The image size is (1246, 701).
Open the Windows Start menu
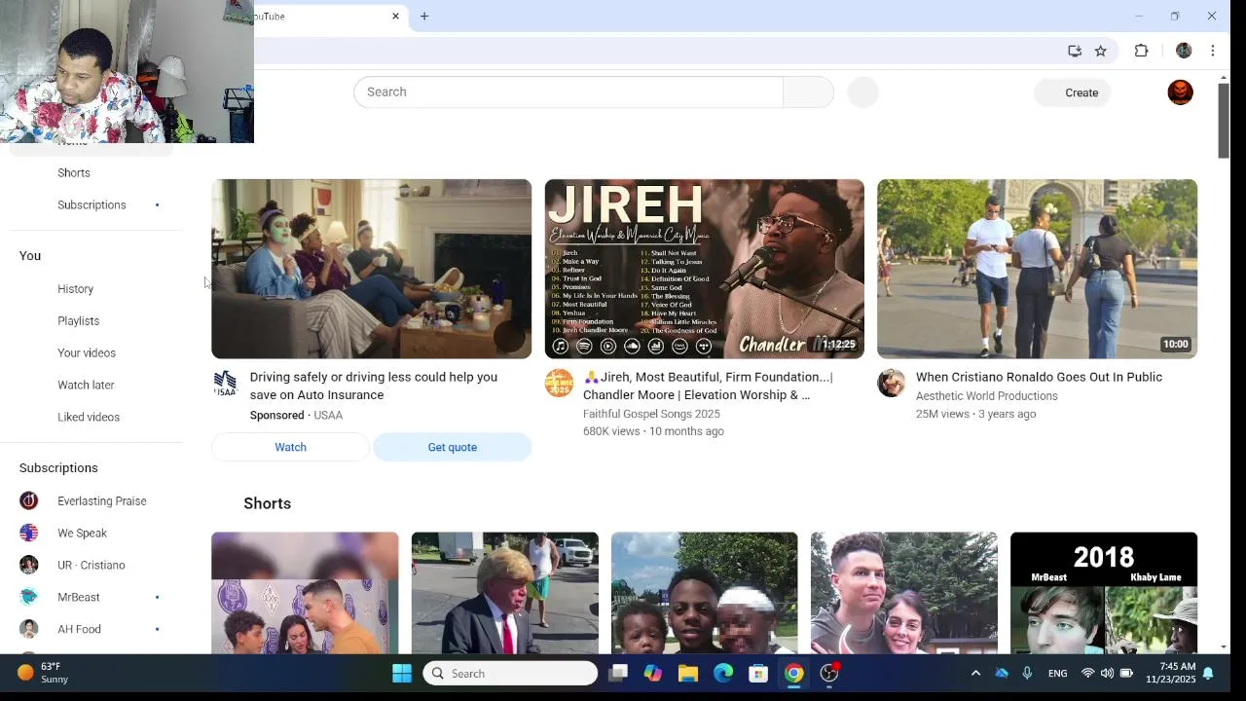coord(401,673)
